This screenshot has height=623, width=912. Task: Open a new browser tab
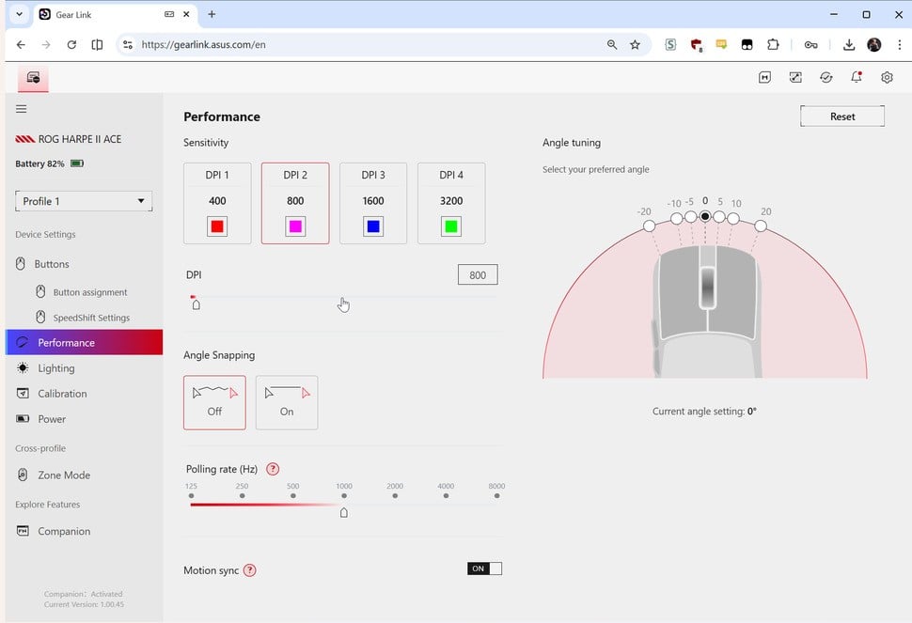(x=212, y=14)
